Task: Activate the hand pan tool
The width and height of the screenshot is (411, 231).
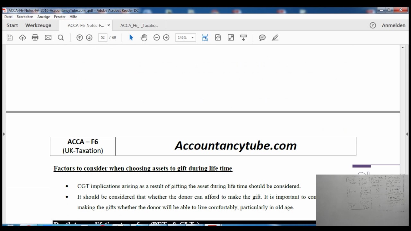Action: pyautogui.click(x=144, y=38)
